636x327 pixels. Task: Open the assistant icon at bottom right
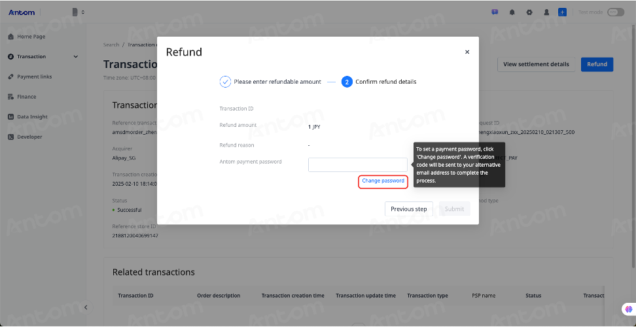629,309
